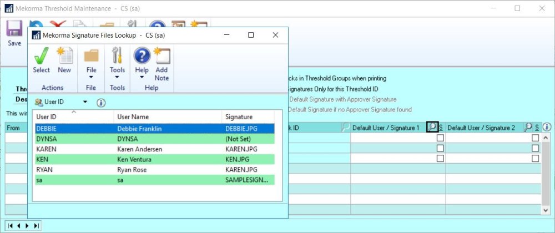This screenshot has height=233, width=555.
Task: Click the user name Debbie Franklin
Action: (x=139, y=129)
